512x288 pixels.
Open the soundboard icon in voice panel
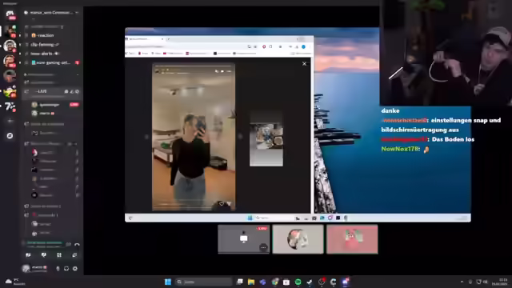click(x=74, y=255)
